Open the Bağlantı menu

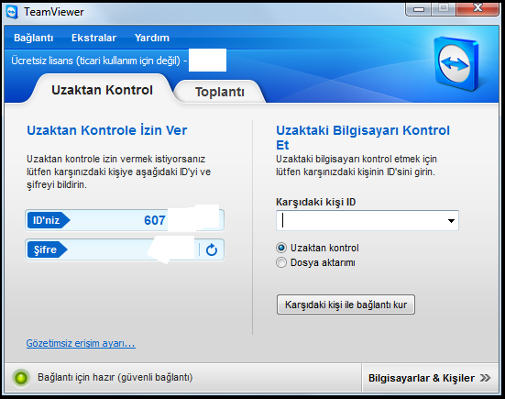coord(34,38)
